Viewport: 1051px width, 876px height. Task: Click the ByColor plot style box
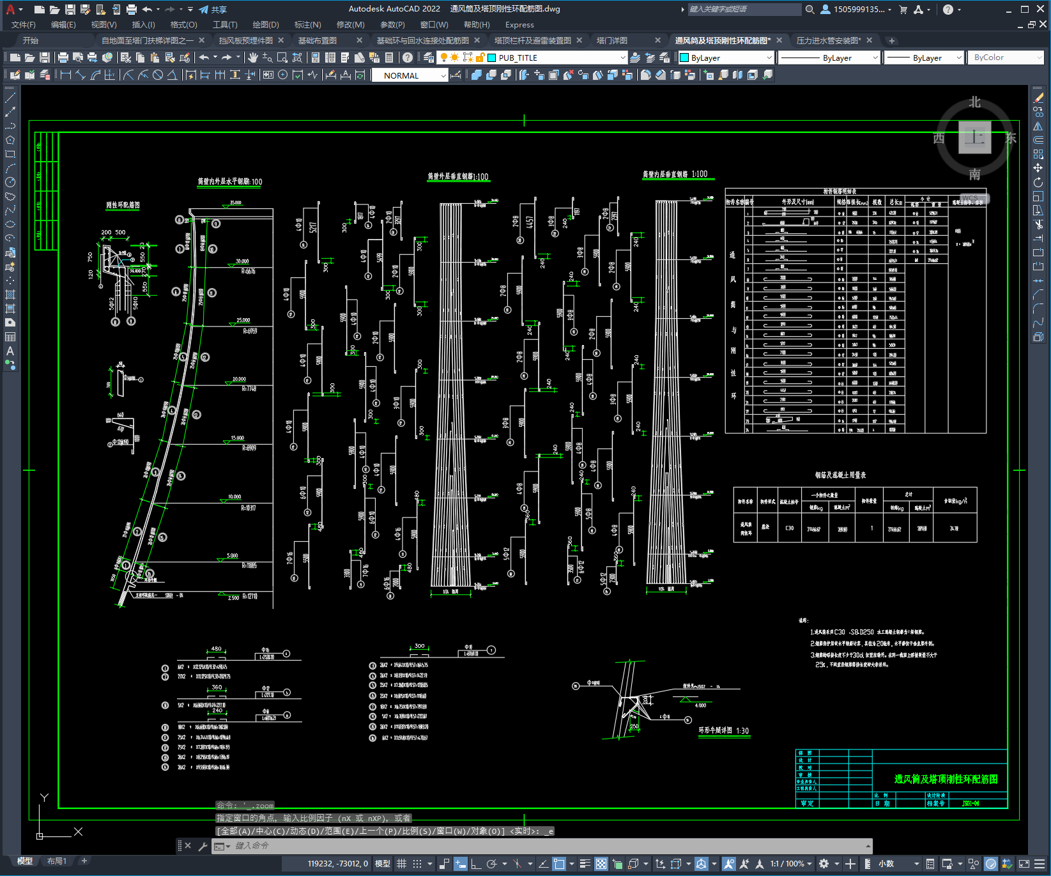[1006, 58]
